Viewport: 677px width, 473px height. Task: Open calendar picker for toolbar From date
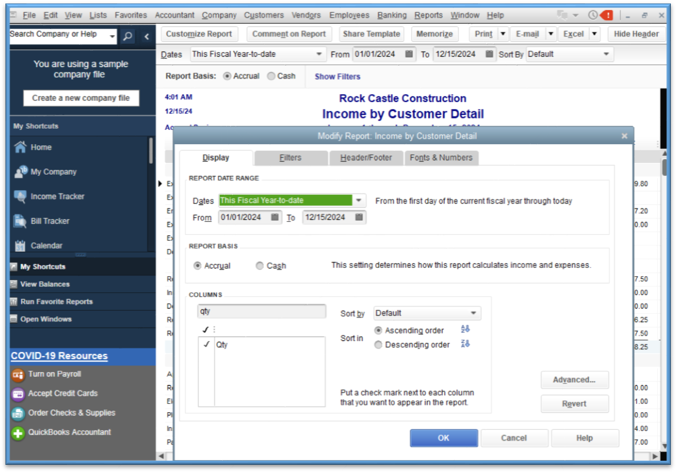(408, 54)
